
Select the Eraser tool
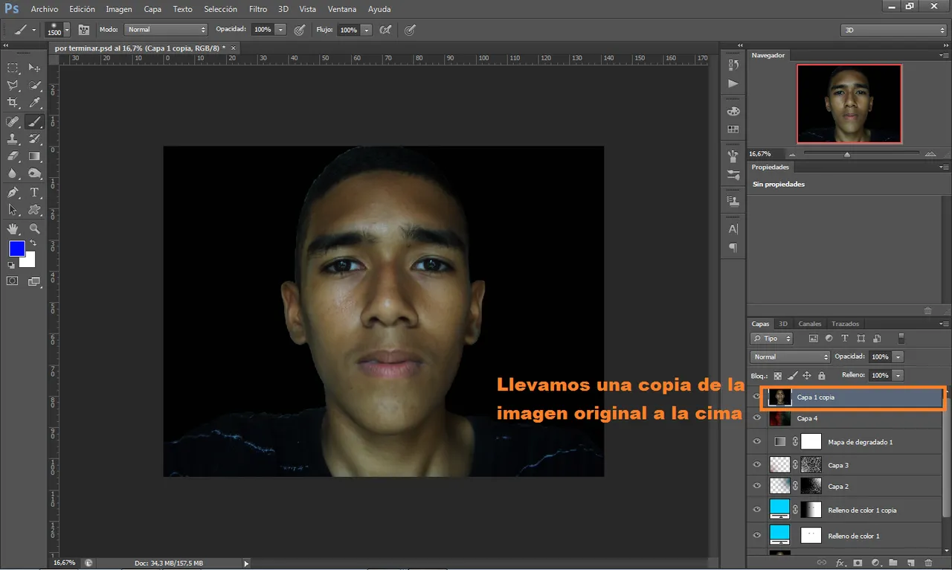[x=13, y=157]
